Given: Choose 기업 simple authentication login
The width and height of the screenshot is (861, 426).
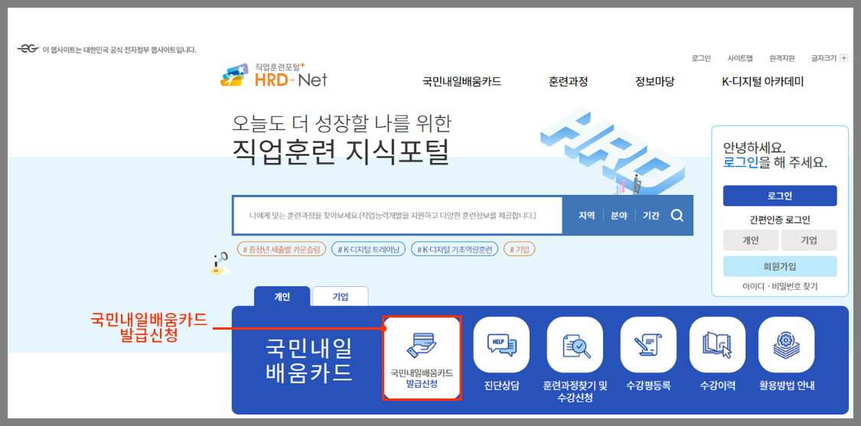Looking at the screenshot, I should (x=809, y=240).
